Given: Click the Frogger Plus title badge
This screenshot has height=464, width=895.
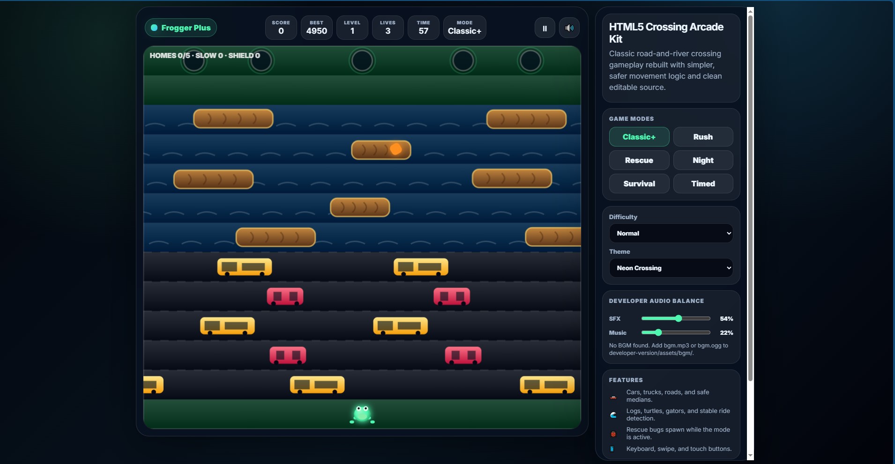Looking at the screenshot, I should coord(180,28).
